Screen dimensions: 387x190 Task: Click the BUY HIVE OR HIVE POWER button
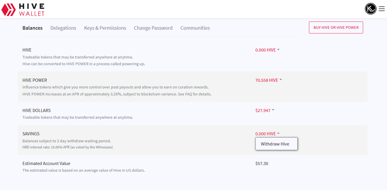336,28
